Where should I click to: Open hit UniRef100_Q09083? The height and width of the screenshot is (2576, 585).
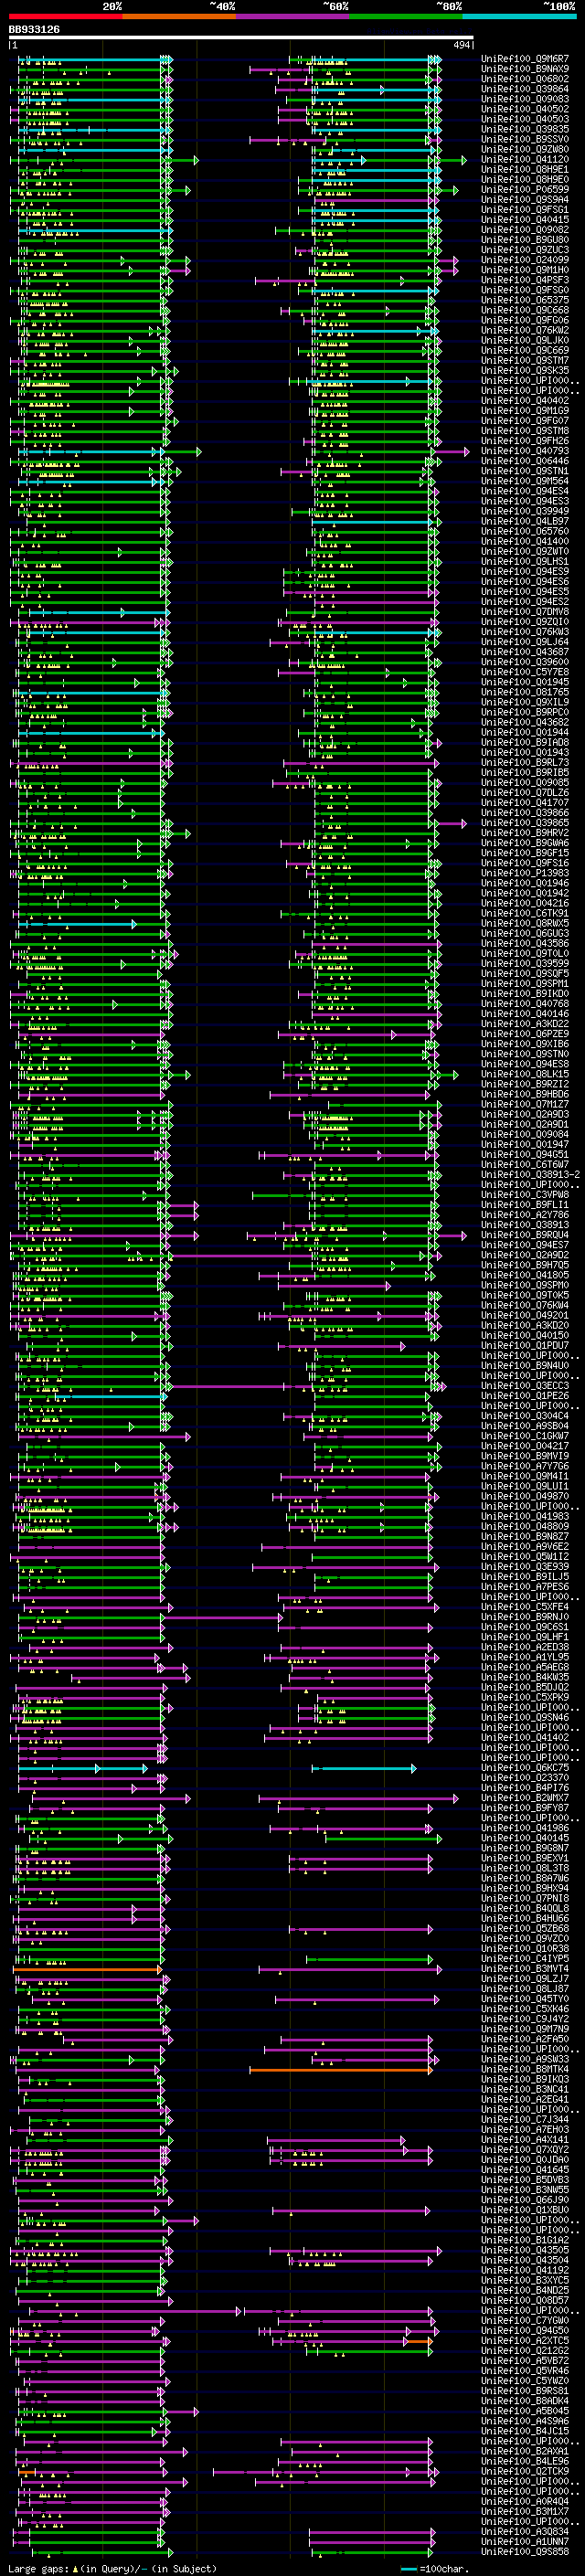coord(525,99)
